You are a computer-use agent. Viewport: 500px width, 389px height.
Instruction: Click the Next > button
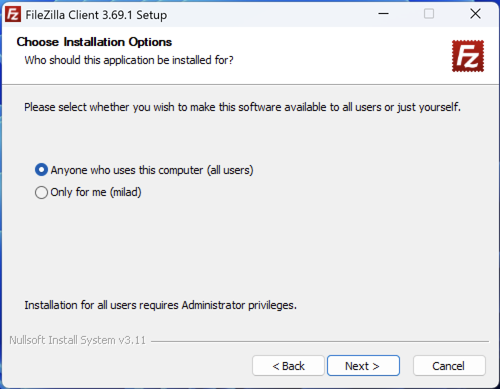[363, 365]
